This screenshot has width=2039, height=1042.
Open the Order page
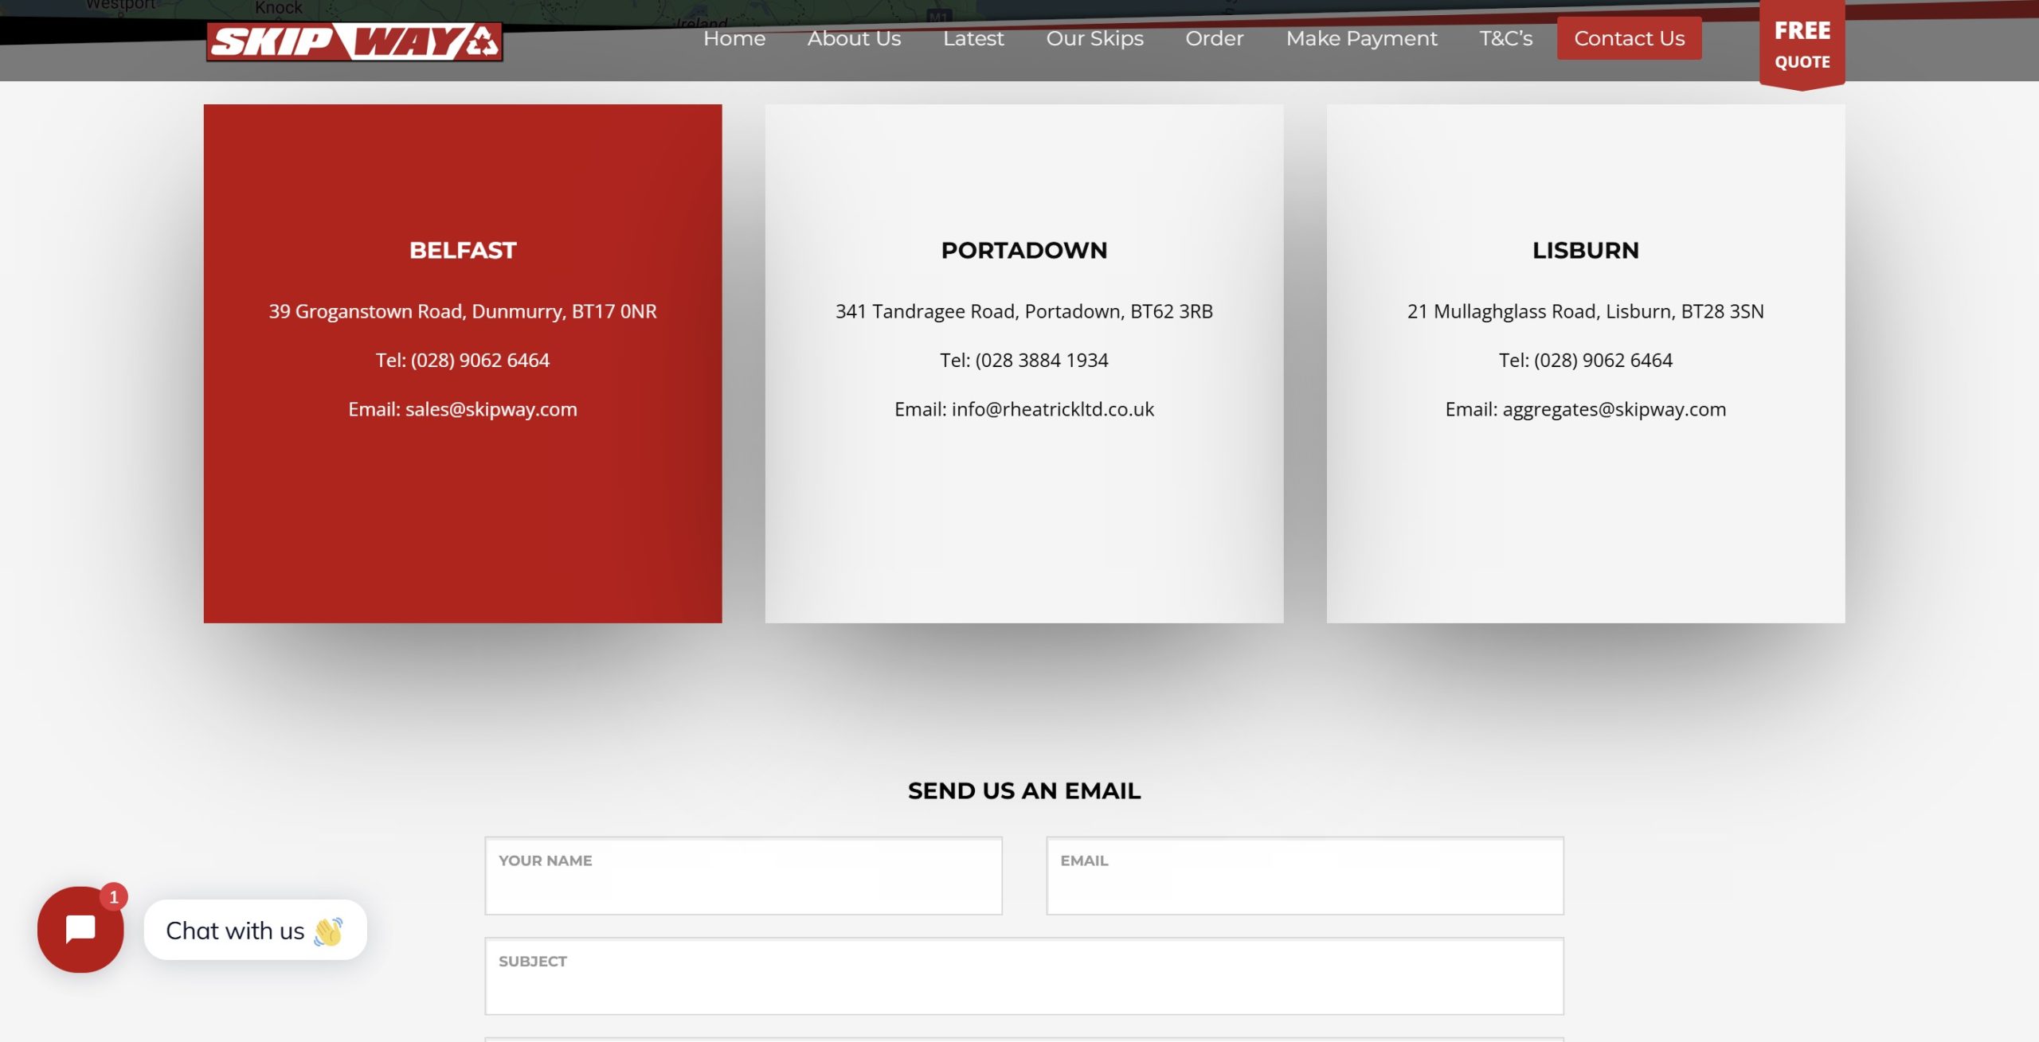(1214, 38)
